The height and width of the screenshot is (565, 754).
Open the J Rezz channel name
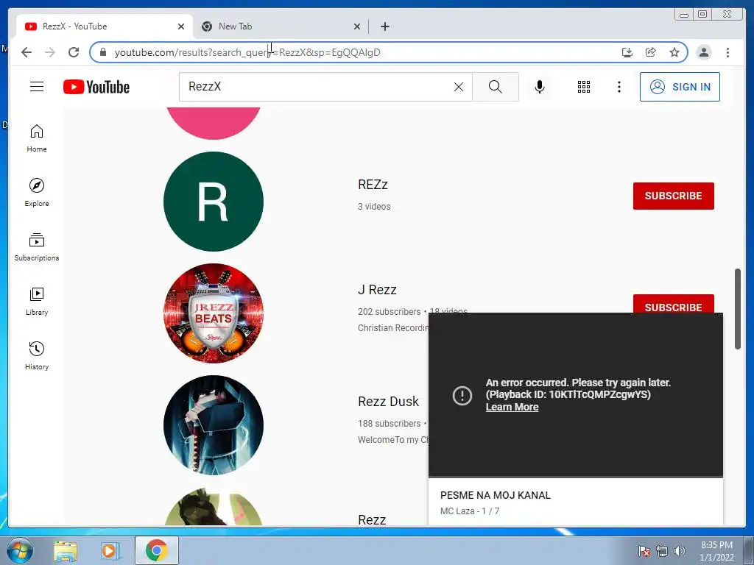coord(377,290)
